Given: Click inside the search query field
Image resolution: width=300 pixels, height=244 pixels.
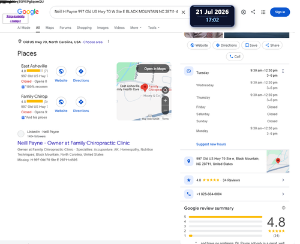Looking at the screenshot, I should click(x=116, y=11).
